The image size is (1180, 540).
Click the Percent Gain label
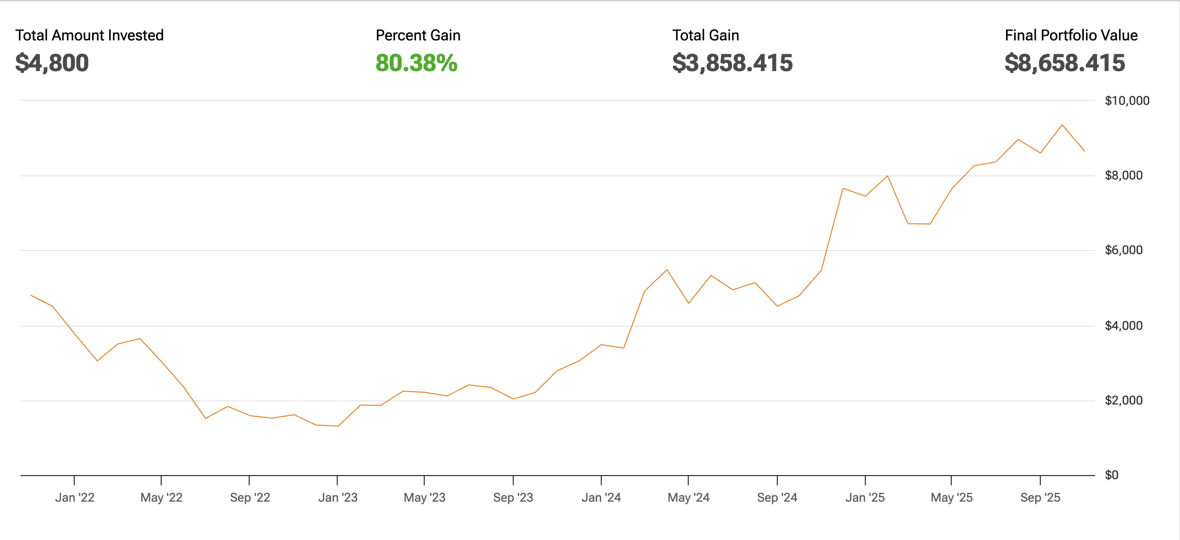click(418, 35)
